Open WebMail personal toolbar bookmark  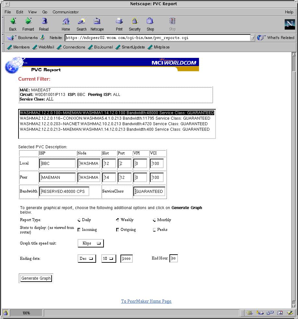click(43, 47)
